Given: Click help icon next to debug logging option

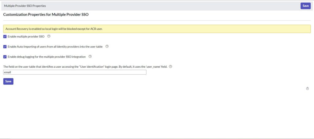Looking at the screenshot, I should point(90,57).
